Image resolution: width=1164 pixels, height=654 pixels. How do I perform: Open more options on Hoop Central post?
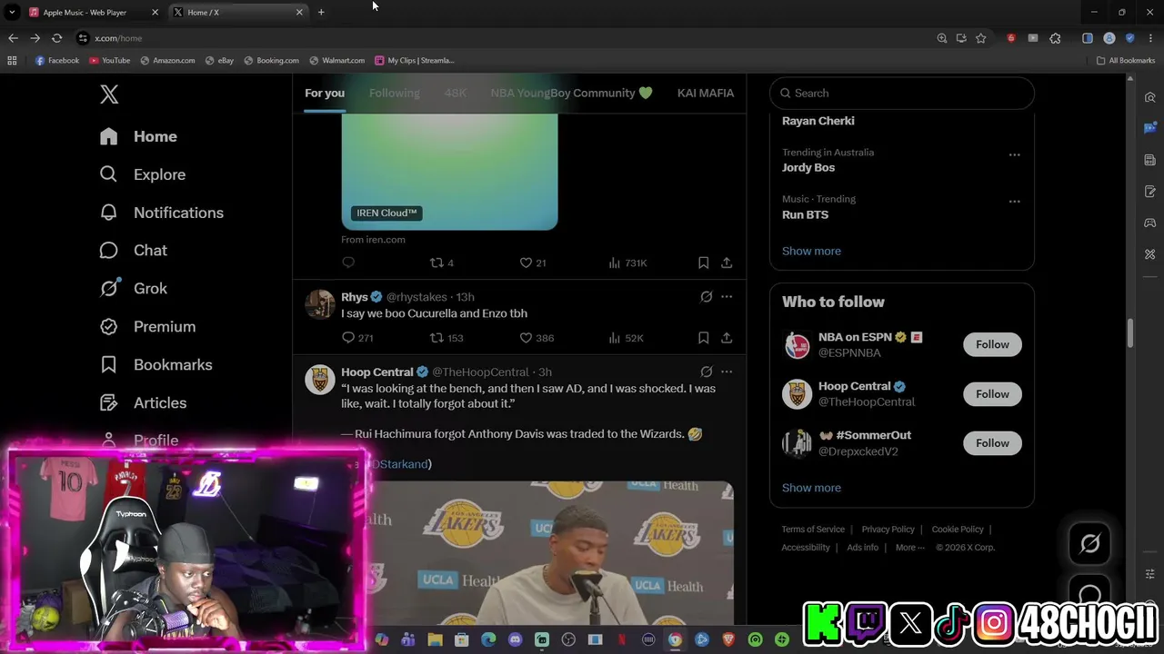pyautogui.click(x=727, y=372)
